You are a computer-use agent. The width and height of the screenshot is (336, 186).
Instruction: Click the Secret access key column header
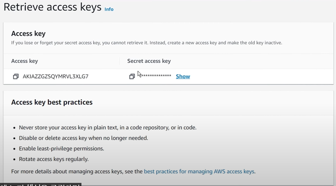[149, 61]
